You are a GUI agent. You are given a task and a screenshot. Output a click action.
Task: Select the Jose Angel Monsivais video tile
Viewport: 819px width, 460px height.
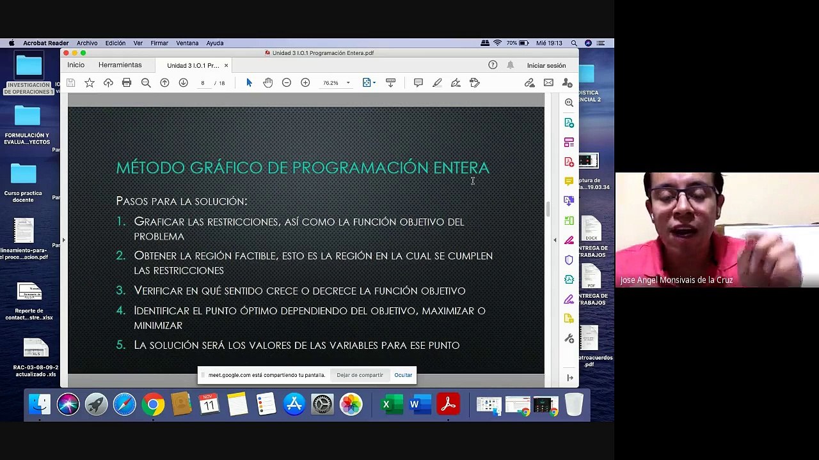point(717,230)
